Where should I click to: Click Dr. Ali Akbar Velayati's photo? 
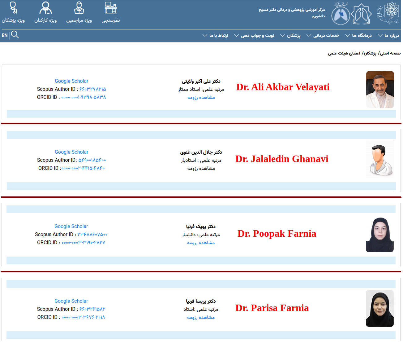click(380, 90)
